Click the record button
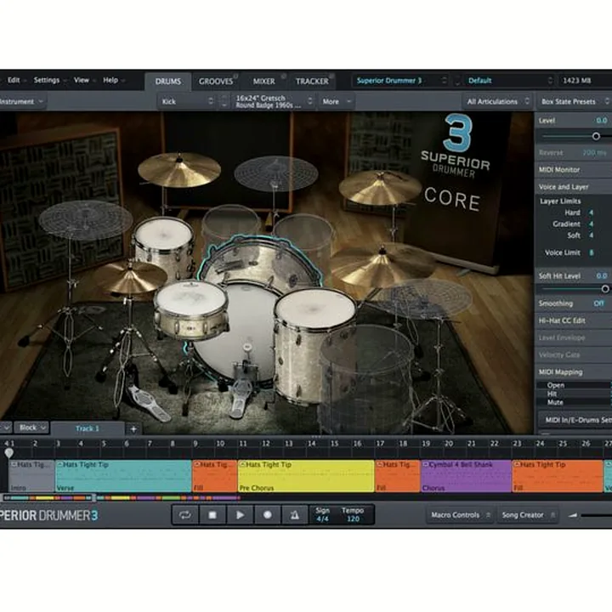 pos(268,515)
